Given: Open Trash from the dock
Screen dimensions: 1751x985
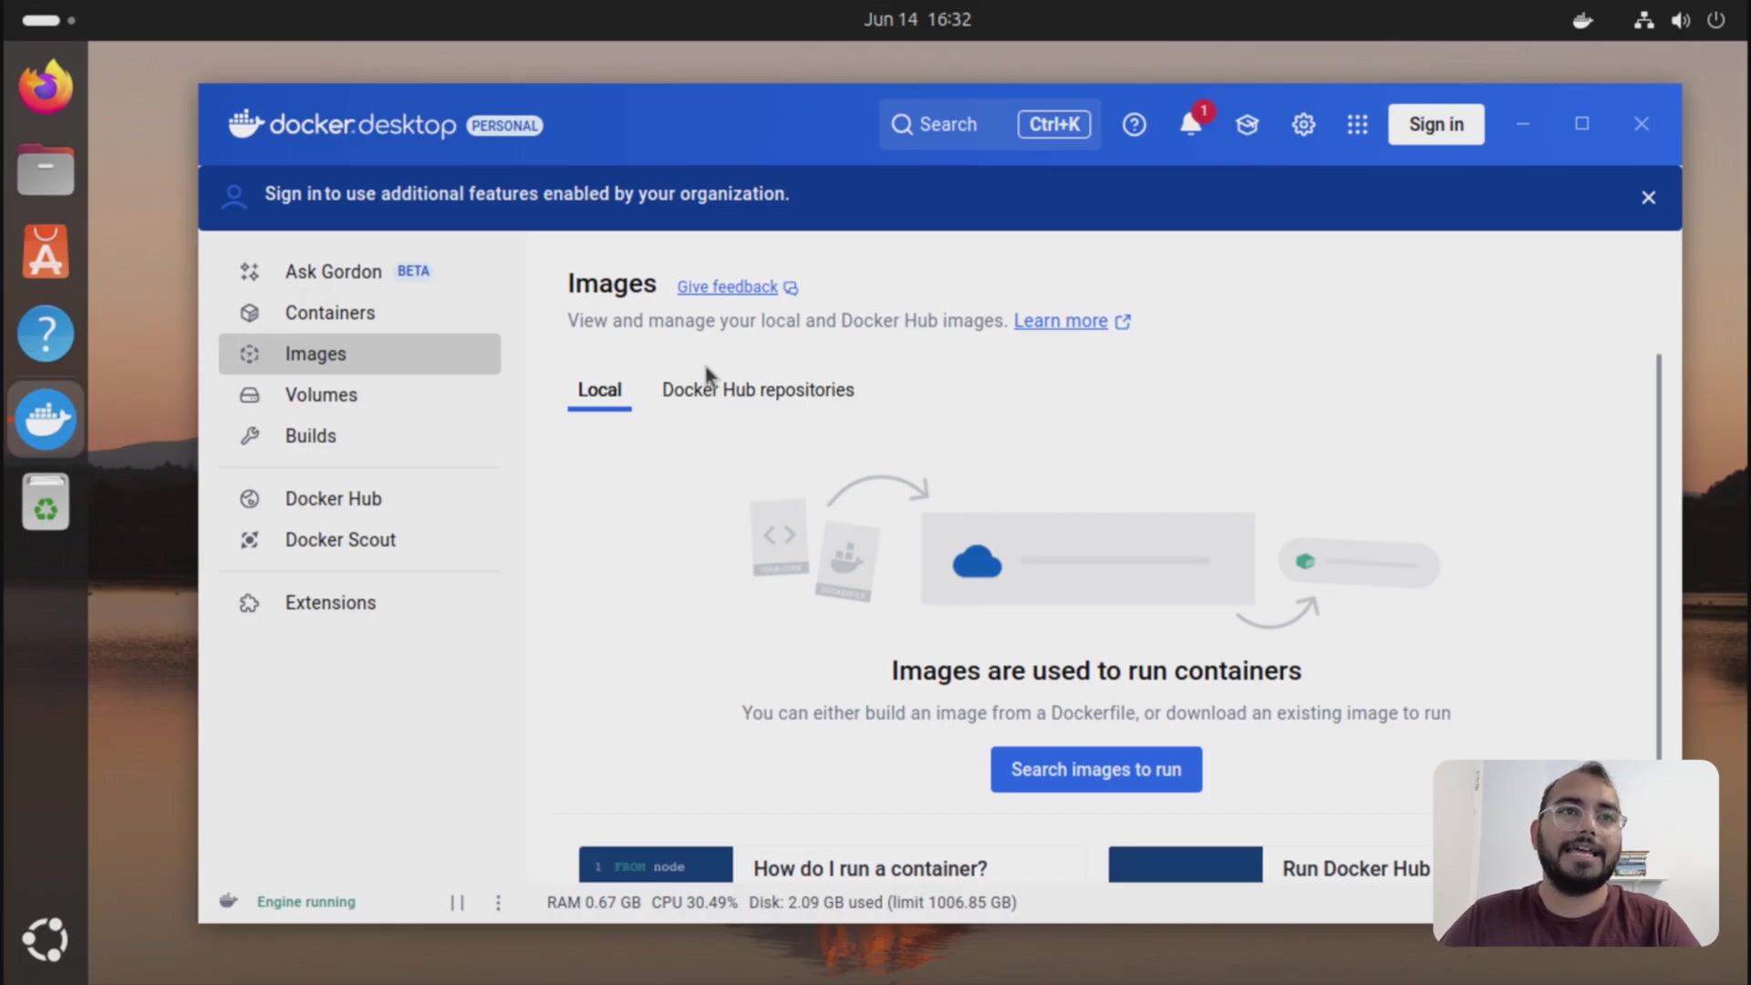Looking at the screenshot, I should click(45, 502).
